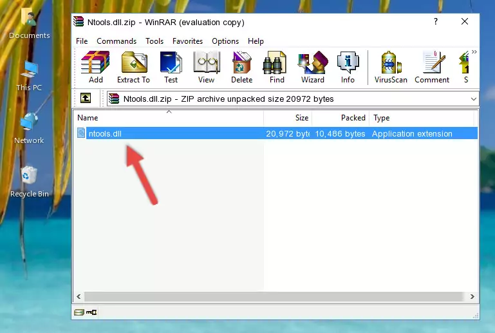Select the Network desktop icon
The width and height of the screenshot is (495, 333).
tap(29, 128)
